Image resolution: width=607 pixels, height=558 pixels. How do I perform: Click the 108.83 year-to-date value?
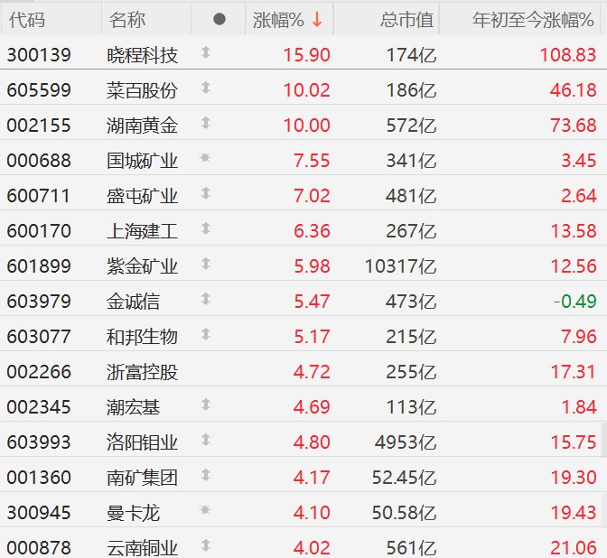click(x=568, y=55)
